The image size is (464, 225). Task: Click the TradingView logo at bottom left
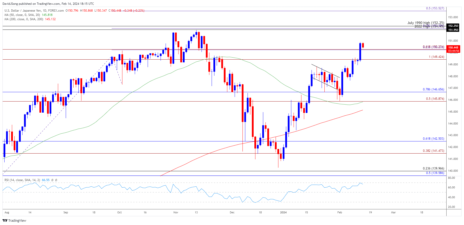[14, 220]
